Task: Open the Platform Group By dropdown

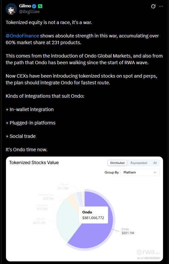Action: 140,172
